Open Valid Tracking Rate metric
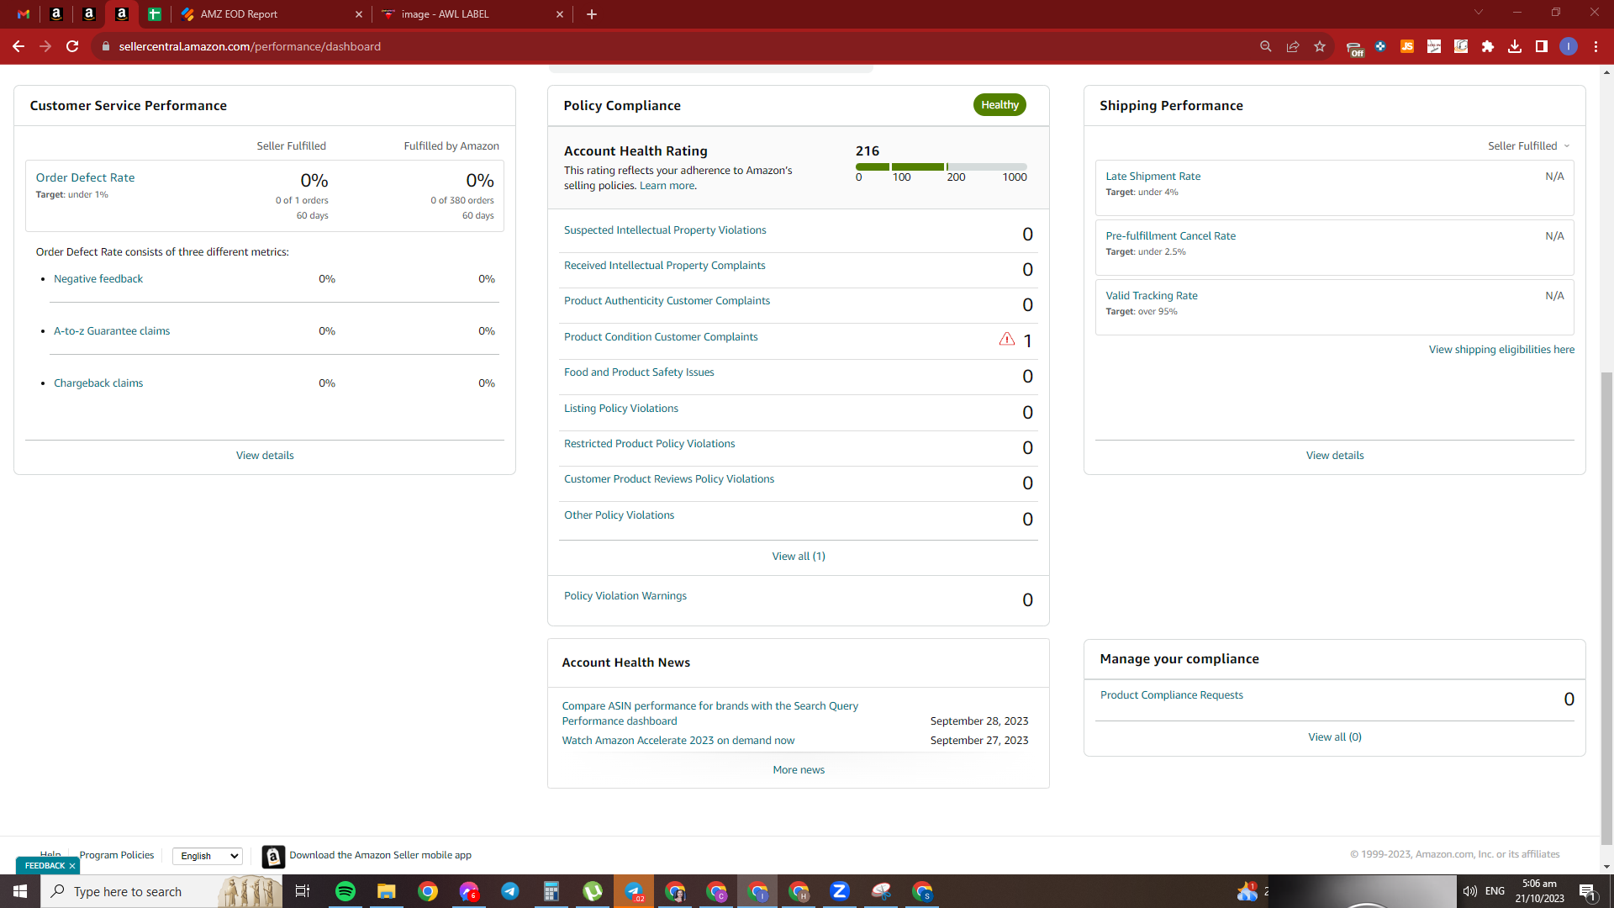This screenshot has height=908, width=1614. click(x=1152, y=296)
